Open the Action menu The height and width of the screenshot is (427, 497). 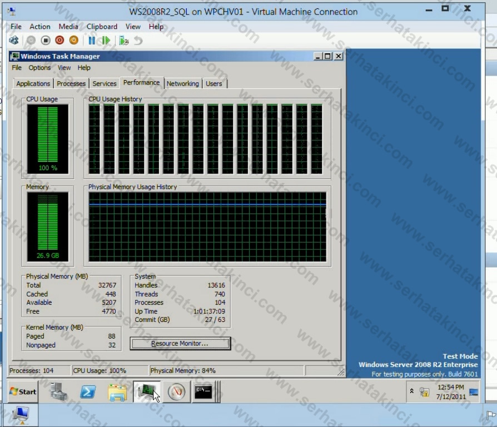tap(40, 27)
